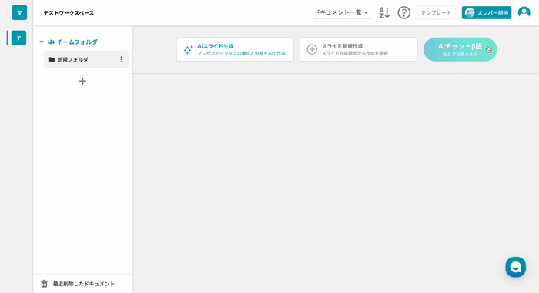The image size is (539, 293).
Task: Open the ドキュメント一覧 dropdown
Action: [342, 13]
